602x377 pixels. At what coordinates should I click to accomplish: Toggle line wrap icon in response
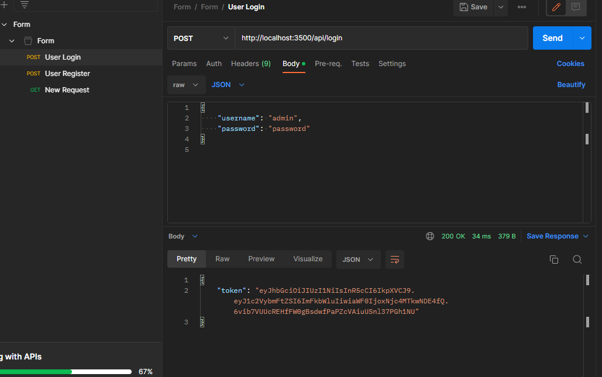coord(395,260)
